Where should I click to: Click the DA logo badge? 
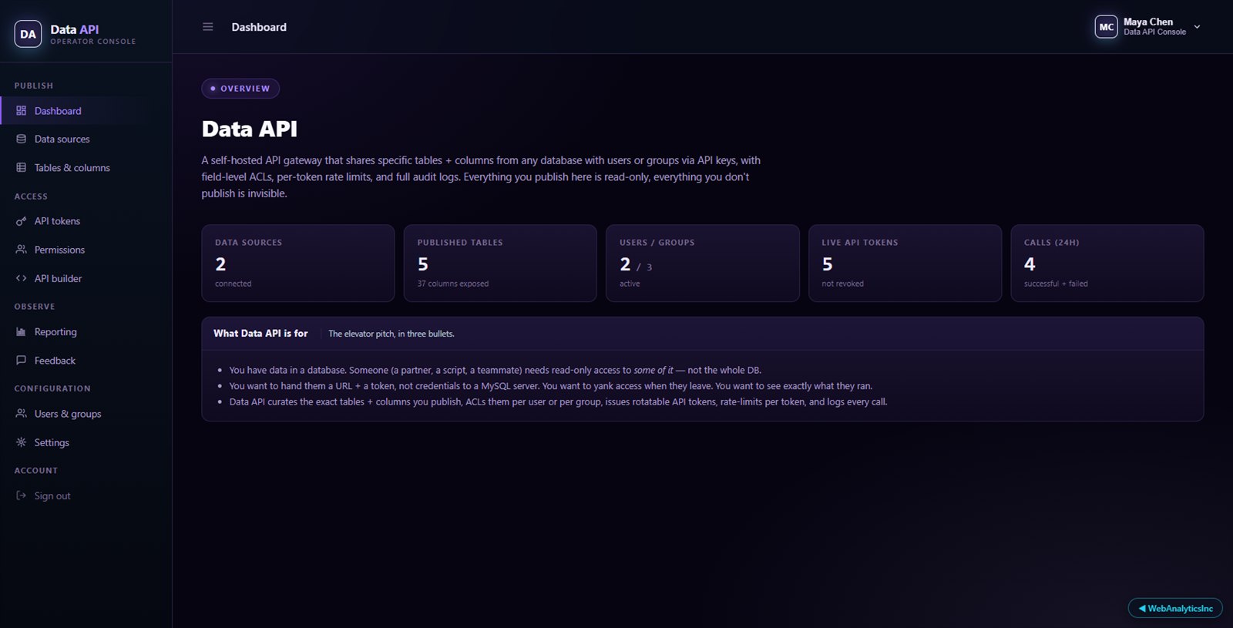pyautogui.click(x=28, y=34)
